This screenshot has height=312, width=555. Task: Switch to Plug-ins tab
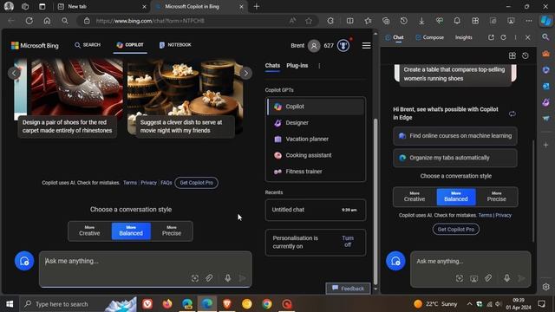point(297,66)
